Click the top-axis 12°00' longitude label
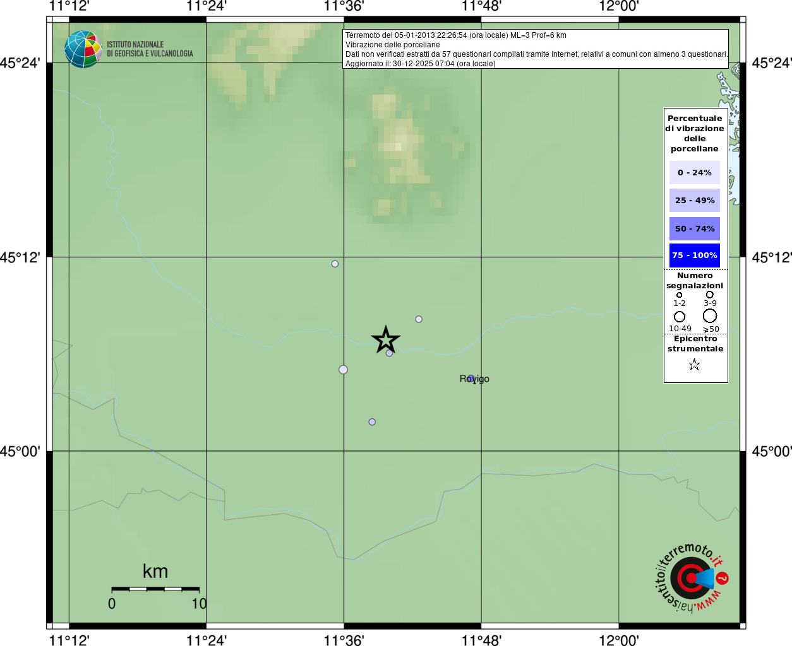 619,6
